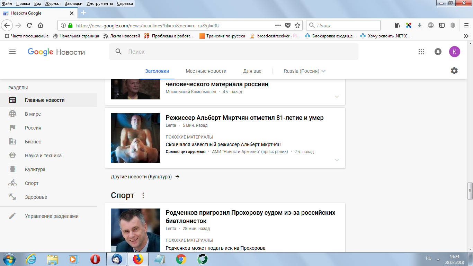Open the Журнал menu in the menu bar

[x=53, y=3]
